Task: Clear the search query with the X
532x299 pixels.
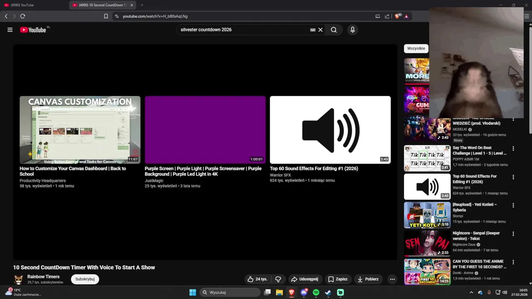Action: click(320, 30)
